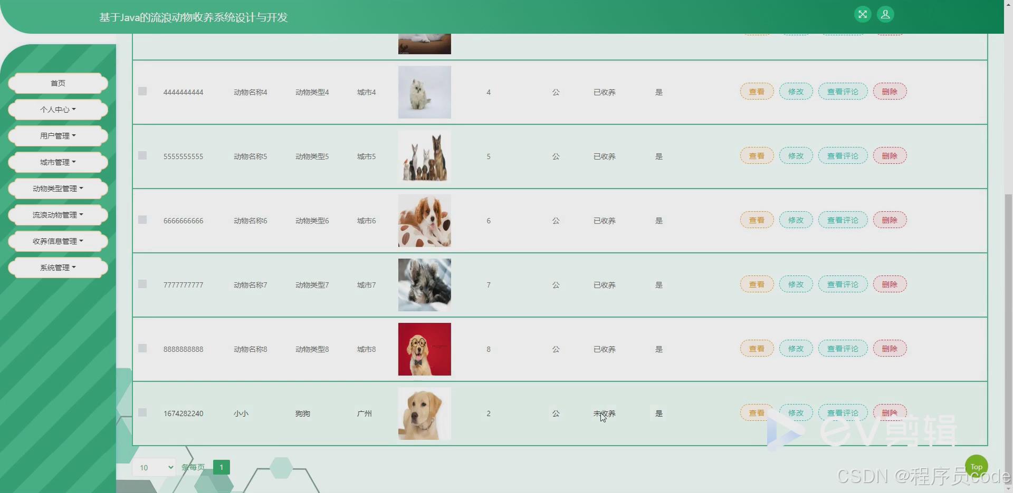1013x493 pixels.
Task: Click 查看 for 动物名称8 row
Action: coord(757,349)
